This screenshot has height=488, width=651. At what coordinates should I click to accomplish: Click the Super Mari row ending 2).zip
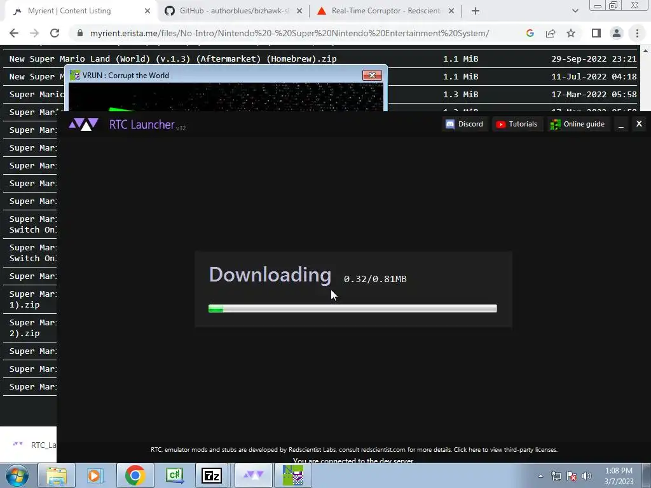33,328
